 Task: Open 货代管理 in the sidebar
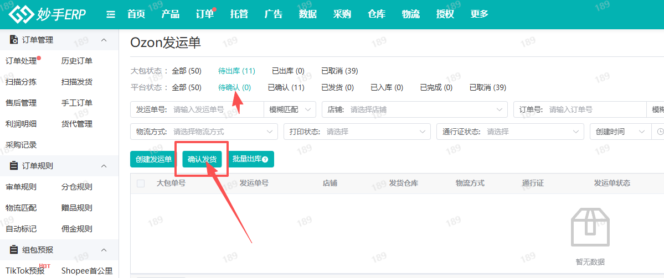(x=76, y=124)
